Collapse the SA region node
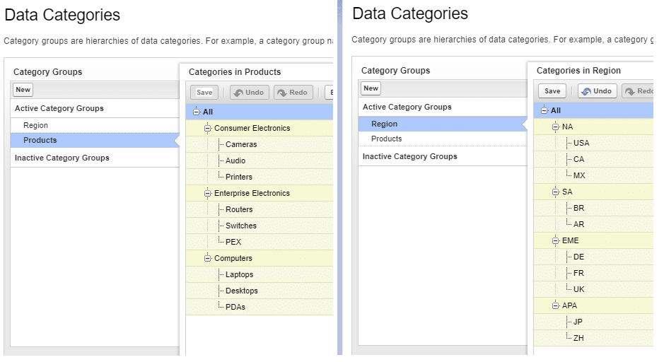Screen dimensions: 664x362 (x=556, y=192)
